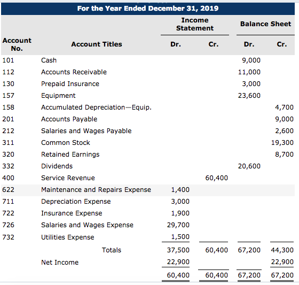Screen dimensions: 299x285
Task: Select the Salaries and Wages Expense 29,700 value
Action: [178, 225]
